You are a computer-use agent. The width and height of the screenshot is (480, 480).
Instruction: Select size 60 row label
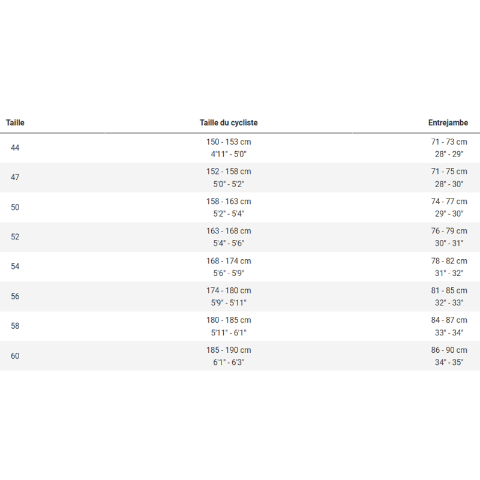tap(15, 356)
